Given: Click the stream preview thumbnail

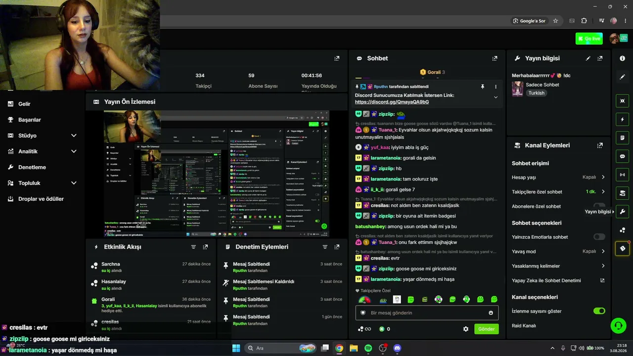Looking at the screenshot, I should 217,174.
